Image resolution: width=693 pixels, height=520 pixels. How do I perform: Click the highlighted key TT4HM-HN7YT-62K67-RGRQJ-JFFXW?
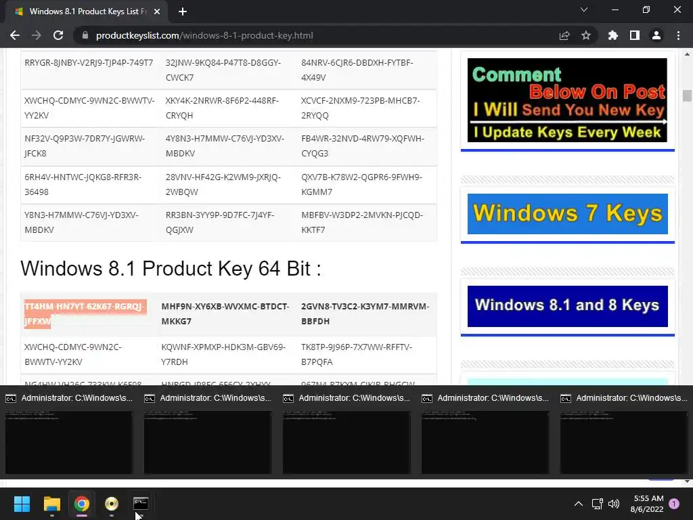[x=85, y=314]
